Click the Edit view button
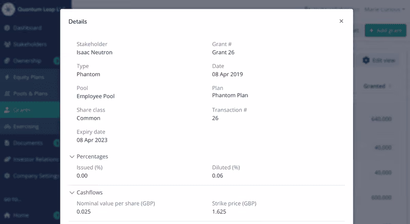 pos(380,60)
